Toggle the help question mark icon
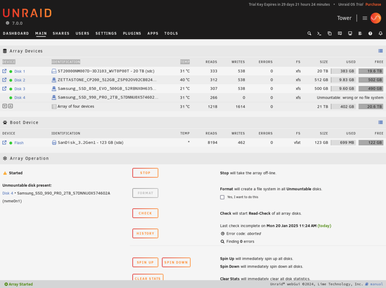Viewport: 386px width, 288px height. point(370,34)
